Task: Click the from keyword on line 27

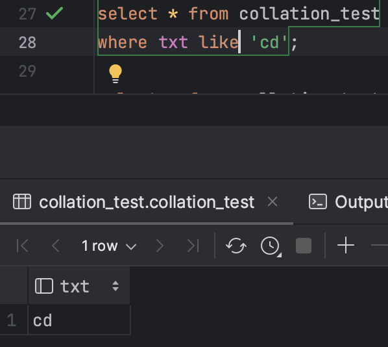Action: click(x=208, y=14)
